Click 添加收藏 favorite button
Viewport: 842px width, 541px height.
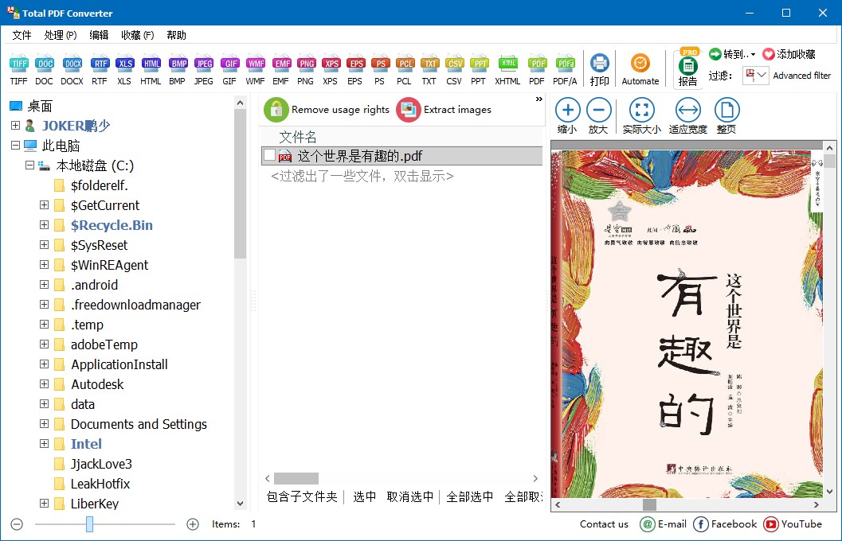[789, 54]
